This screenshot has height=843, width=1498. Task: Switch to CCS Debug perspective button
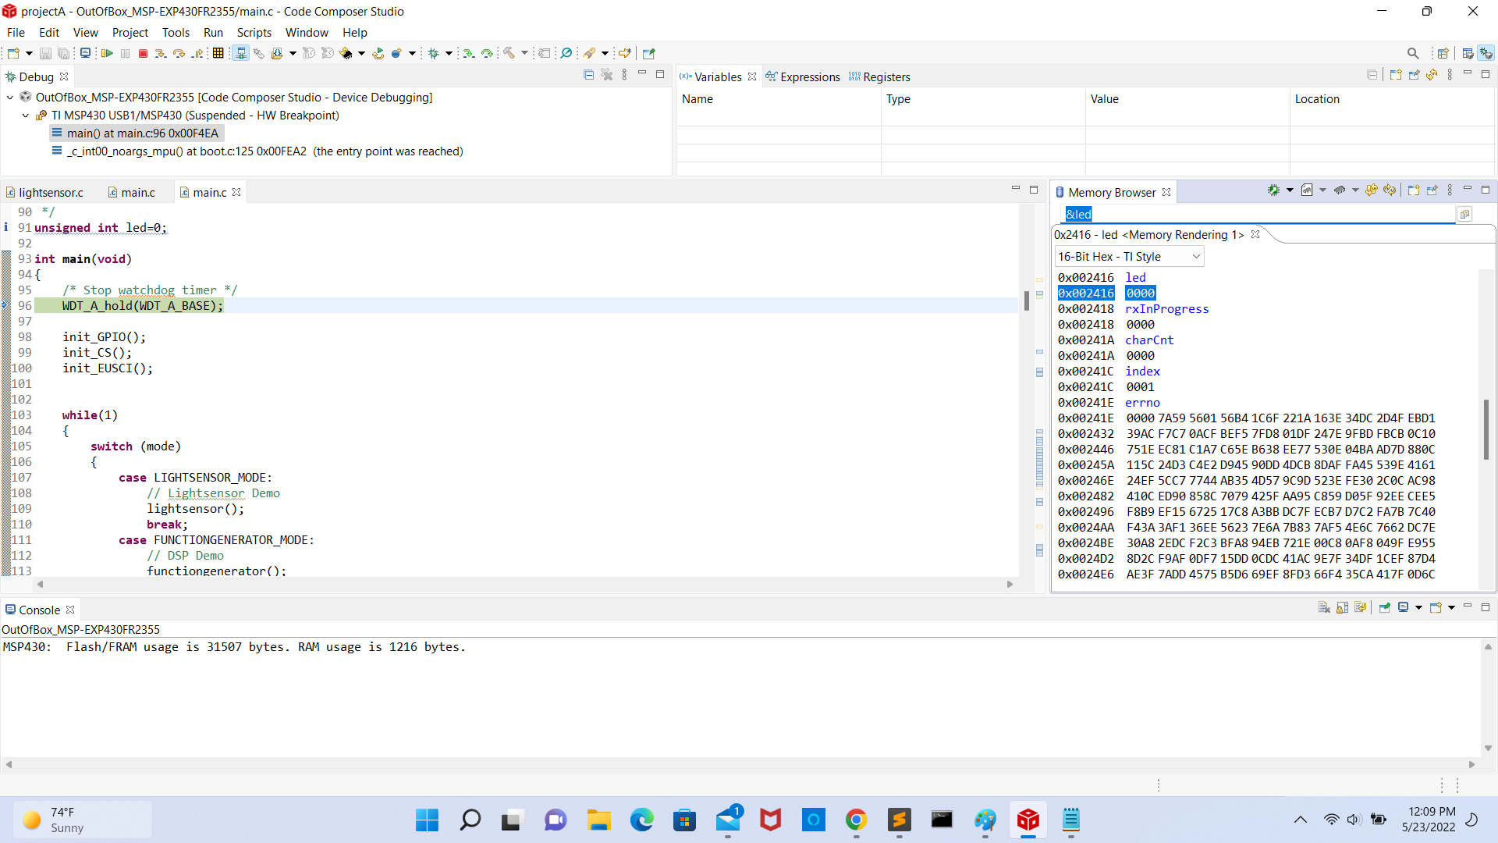pyautogui.click(x=1486, y=53)
